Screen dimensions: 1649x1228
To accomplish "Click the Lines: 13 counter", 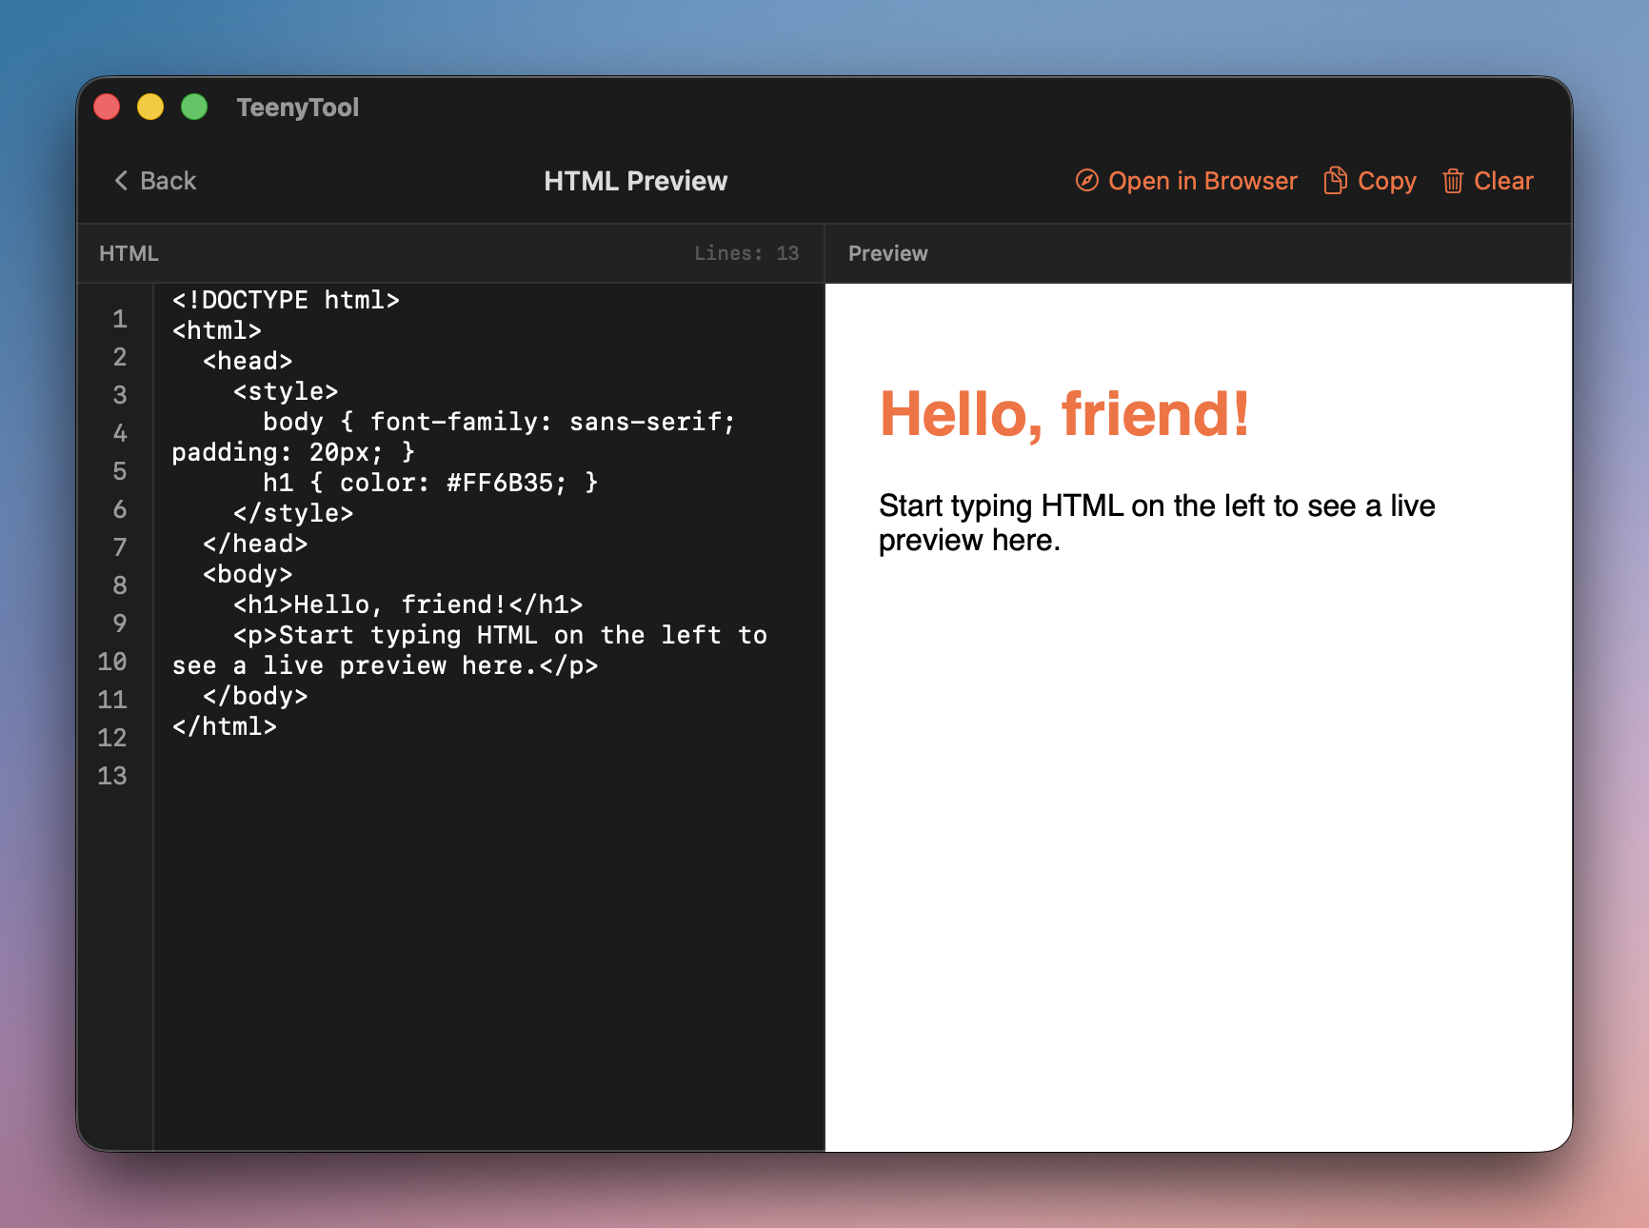I will 747,253.
